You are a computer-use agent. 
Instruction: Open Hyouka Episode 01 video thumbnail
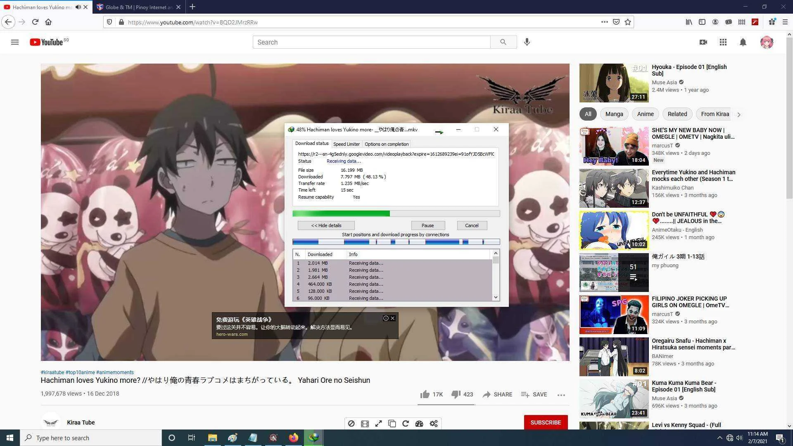tap(614, 83)
